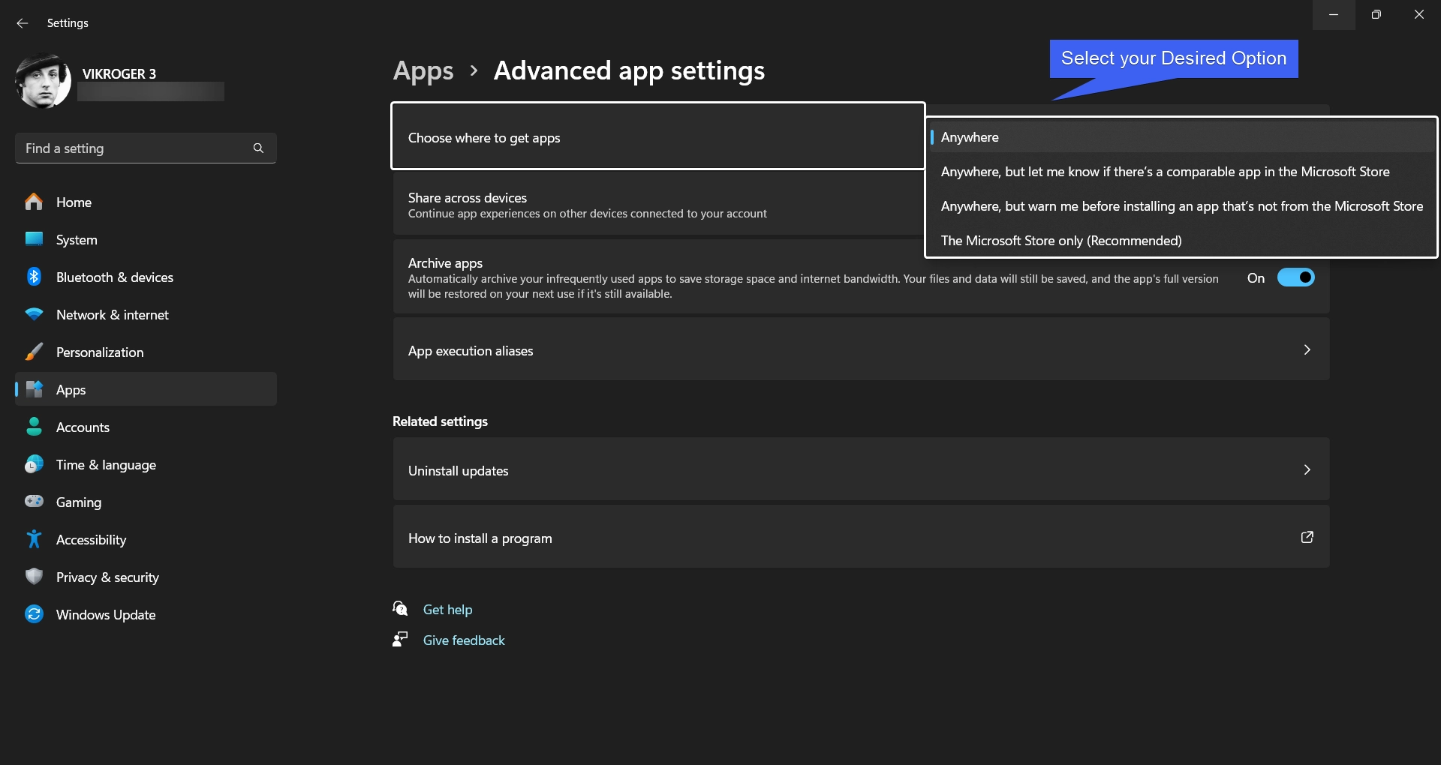Image resolution: width=1441 pixels, height=765 pixels.
Task: Open Share across devices setting
Action: tap(658, 205)
